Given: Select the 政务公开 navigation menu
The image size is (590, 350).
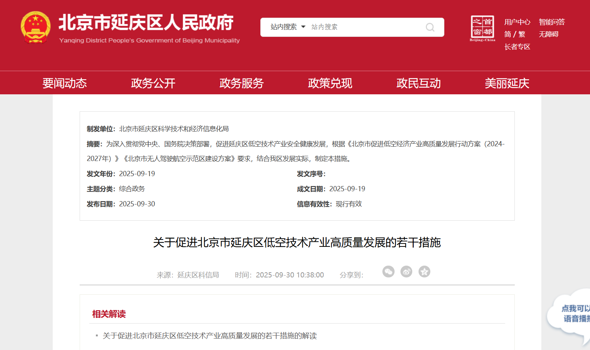Looking at the screenshot, I should pyautogui.click(x=153, y=83).
